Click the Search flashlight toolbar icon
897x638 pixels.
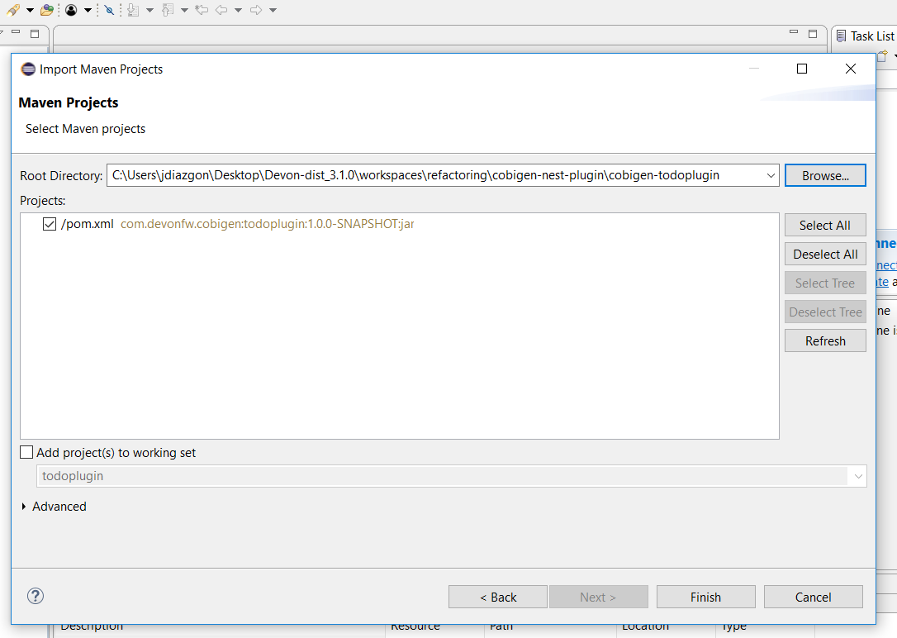[12, 10]
